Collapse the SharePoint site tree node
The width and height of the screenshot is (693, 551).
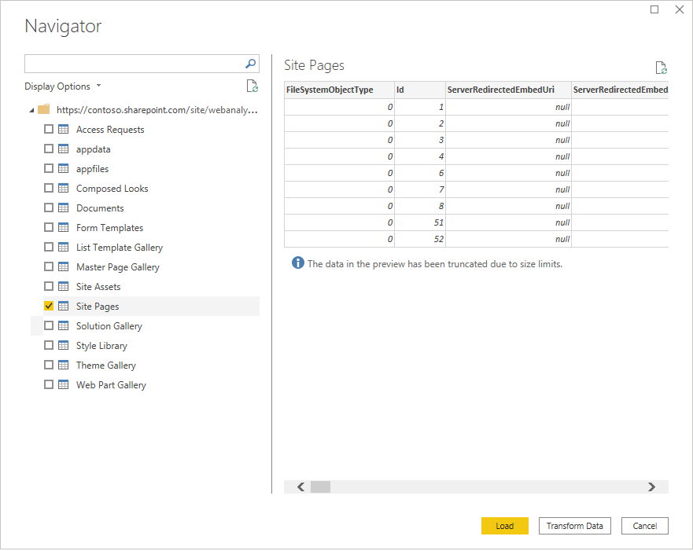(x=30, y=109)
